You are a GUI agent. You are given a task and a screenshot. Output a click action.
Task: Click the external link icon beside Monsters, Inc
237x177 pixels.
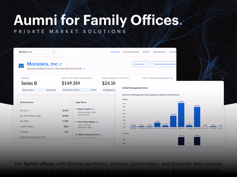(x=60, y=64)
